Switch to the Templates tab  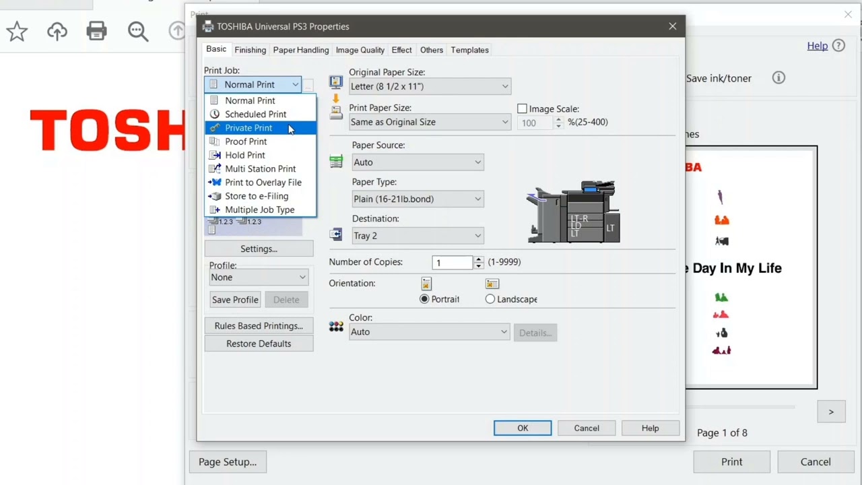coord(469,50)
